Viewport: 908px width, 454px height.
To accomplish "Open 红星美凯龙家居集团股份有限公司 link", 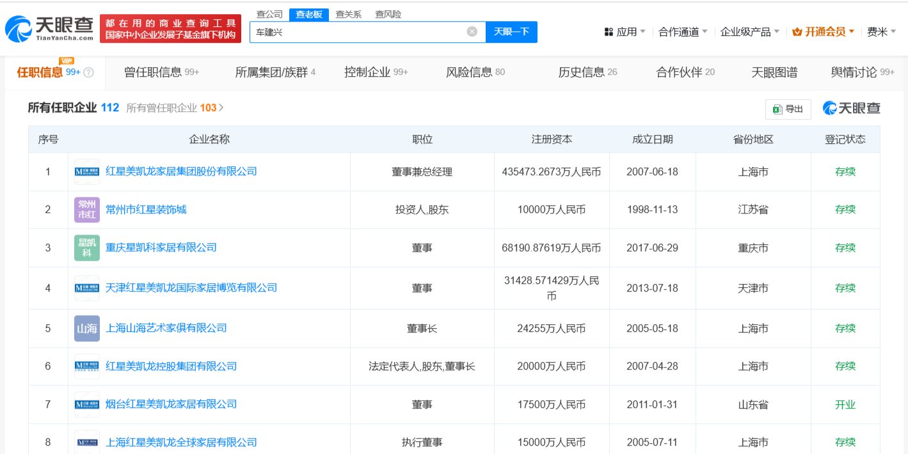I will pyautogui.click(x=181, y=171).
